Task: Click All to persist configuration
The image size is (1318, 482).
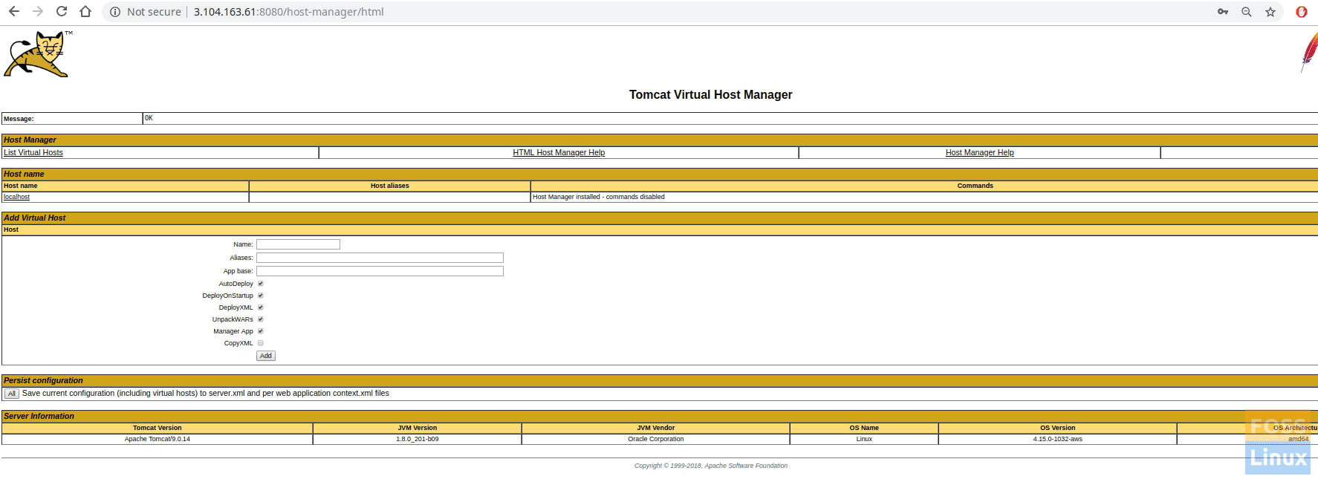Action: 12,394
